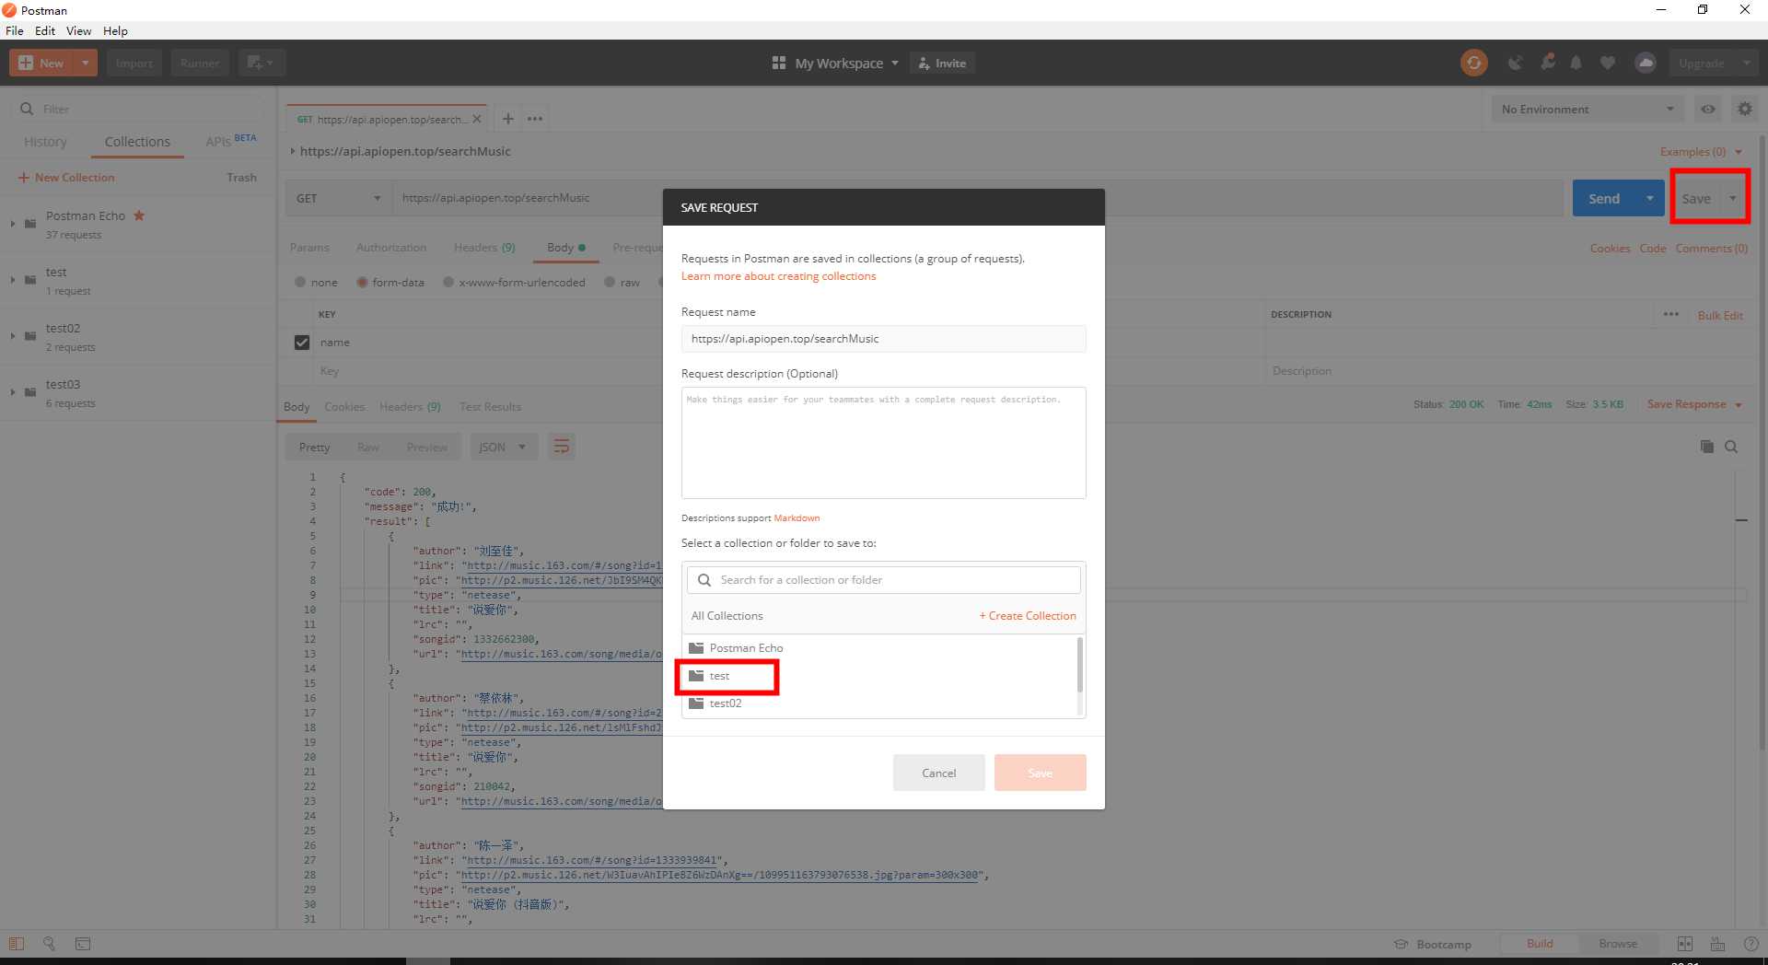Viewport: 1768px width, 965px height.
Task: Click the Send button
Action: (1604, 198)
